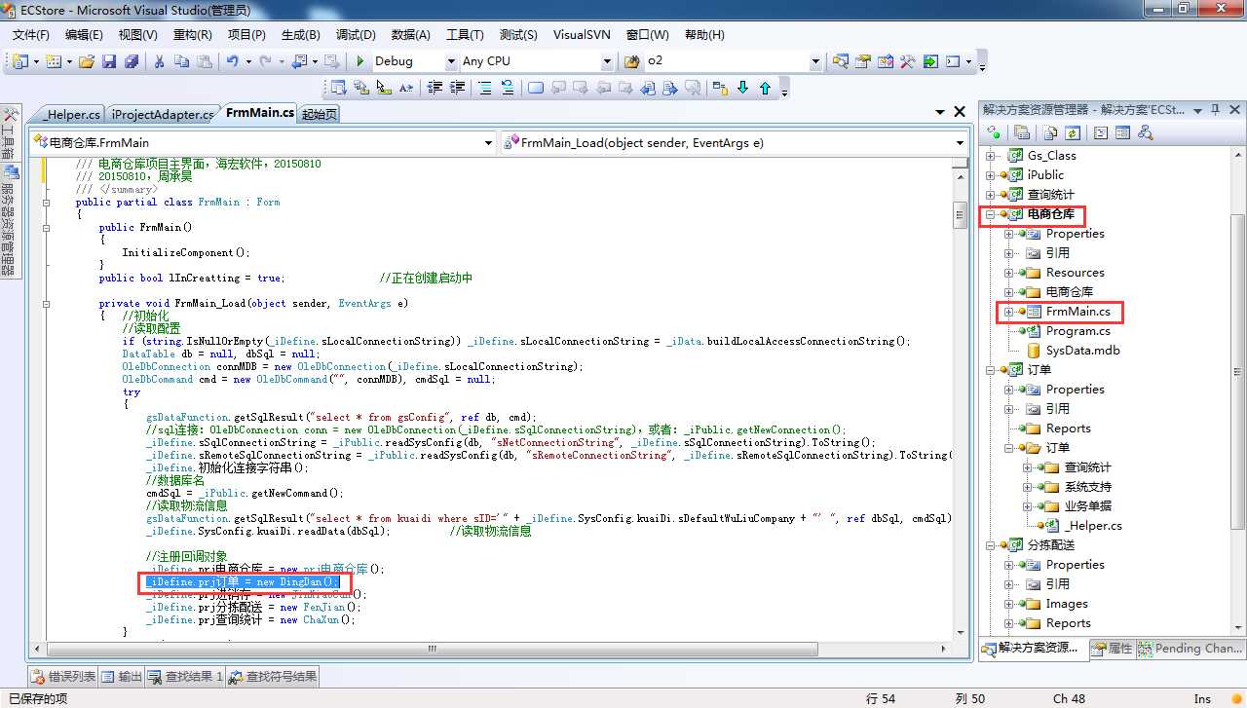The width and height of the screenshot is (1247, 708).
Task: Expand the Resources folder under 电商仓库
Action: (1009, 273)
